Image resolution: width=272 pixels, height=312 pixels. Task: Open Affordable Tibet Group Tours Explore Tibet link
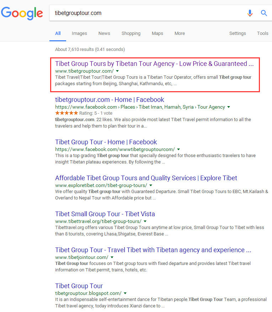146,178
